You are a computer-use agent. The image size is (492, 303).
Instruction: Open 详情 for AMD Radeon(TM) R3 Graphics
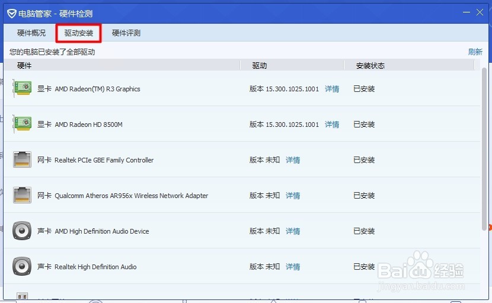(x=332, y=89)
